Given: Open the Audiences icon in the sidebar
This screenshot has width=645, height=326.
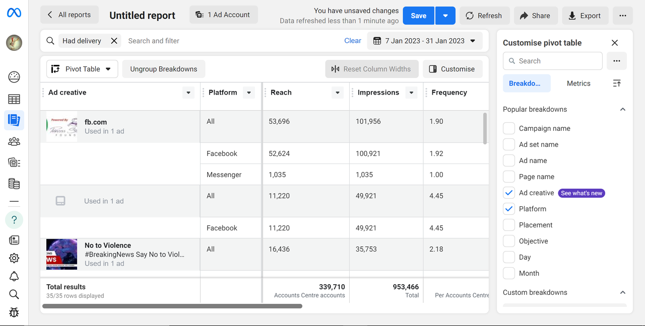Looking at the screenshot, I should [14, 141].
